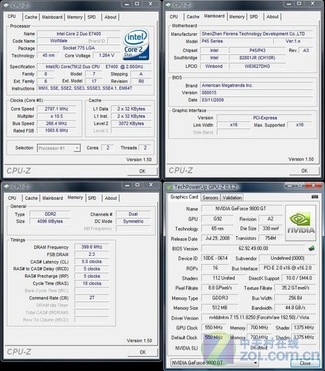Click OK in the CPU-Z Memory window
This screenshot has height=371, width=325.
click(142, 352)
